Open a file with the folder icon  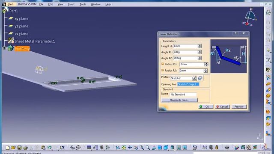(x=13, y=148)
